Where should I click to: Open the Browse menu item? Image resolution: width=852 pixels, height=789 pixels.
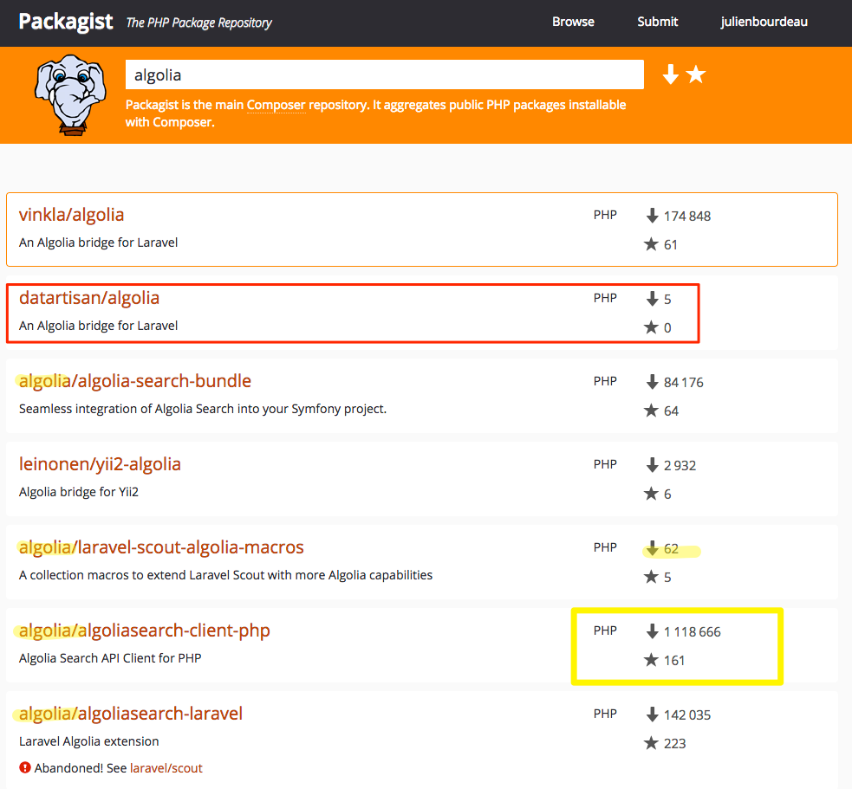[573, 22]
